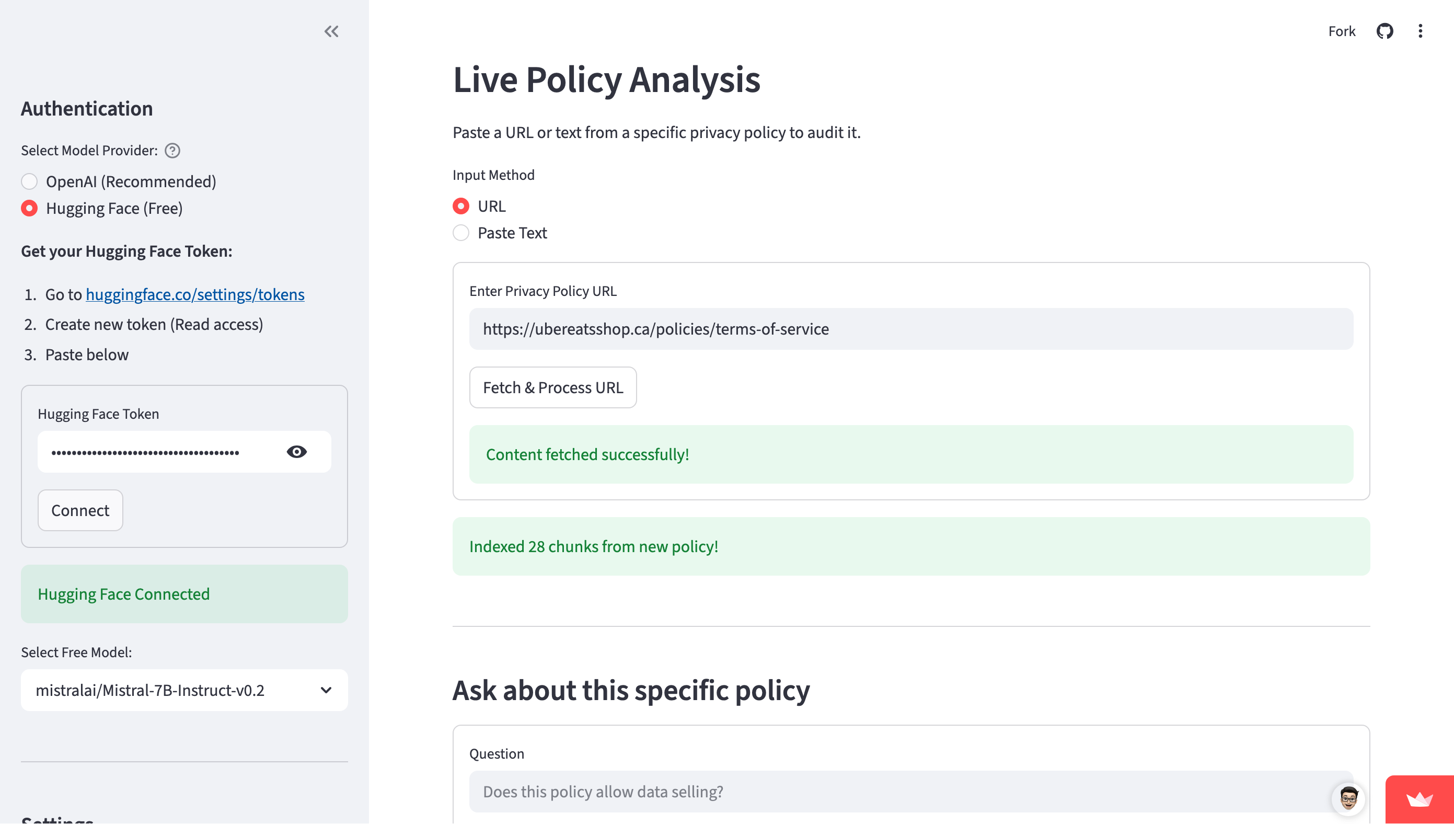Screen dimensions: 1454x824
Task: Open the GitHub repository icon
Action: 1384,31
